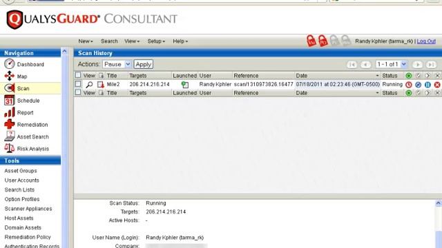The image size is (442, 248).
Task: Open the Remediation red cross icon
Action: [9, 124]
